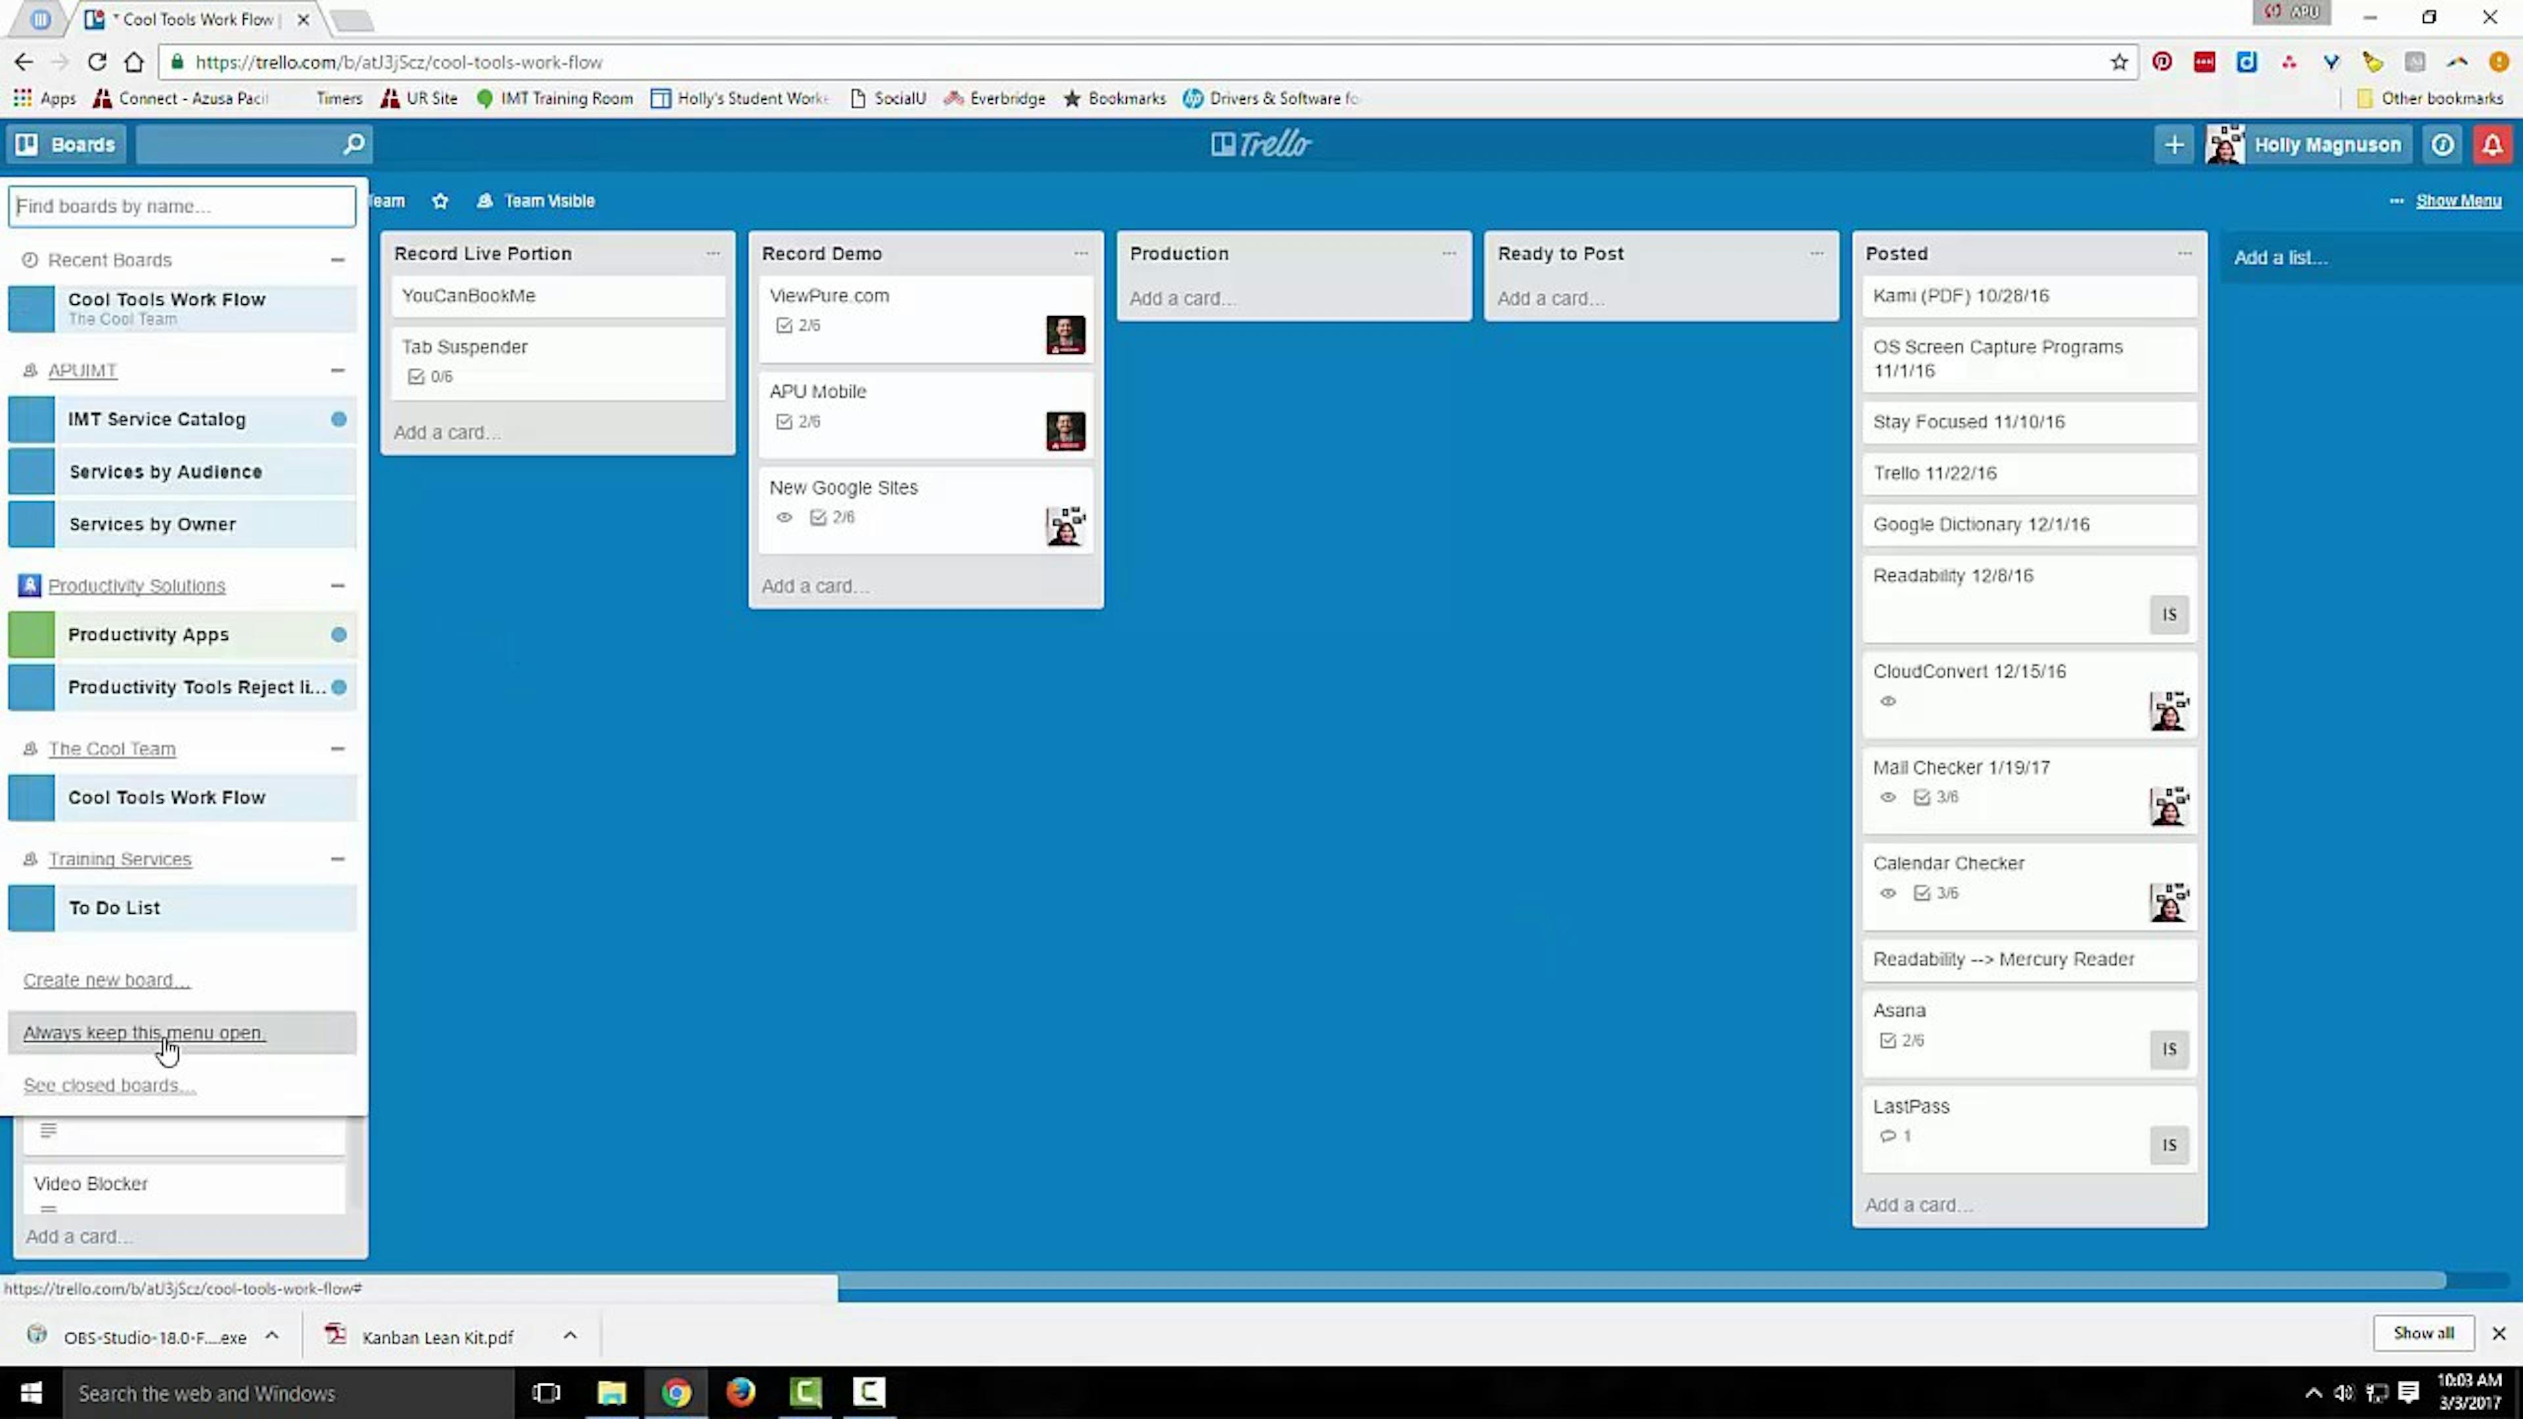Screen dimensions: 2523x1419
Task: Open the Holly Magnuson profile avatar
Action: pyautogui.click(x=2224, y=145)
